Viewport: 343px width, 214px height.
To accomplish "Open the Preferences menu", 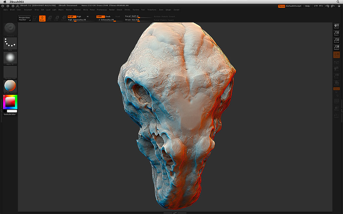I will pyautogui.click(x=102, y=10).
